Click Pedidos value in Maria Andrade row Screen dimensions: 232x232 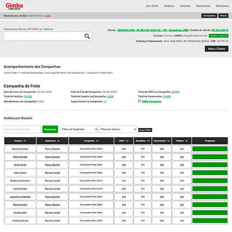(x=182, y=157)
